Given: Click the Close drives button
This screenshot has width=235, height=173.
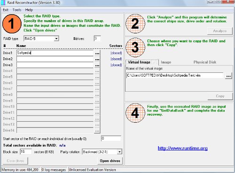Looking at the screenshot, I should point(16,161).
